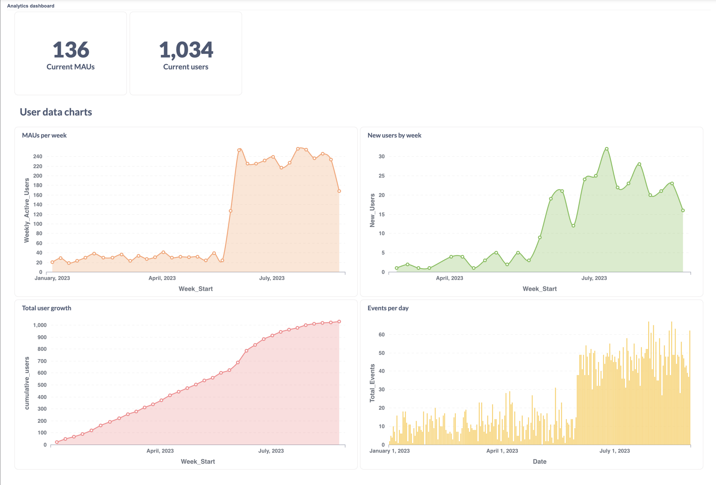Screen dimensions: 716x485
Task: Open the Events per day chart title
Action: (388, 308)
